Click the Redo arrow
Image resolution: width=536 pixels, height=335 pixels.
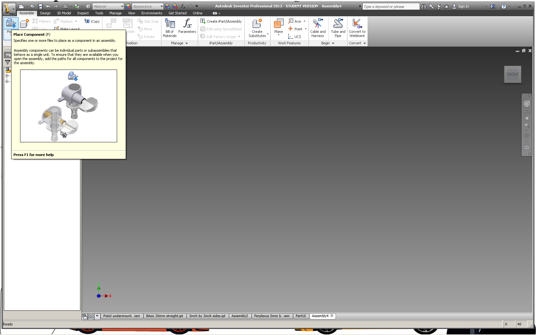coord(56,6)
